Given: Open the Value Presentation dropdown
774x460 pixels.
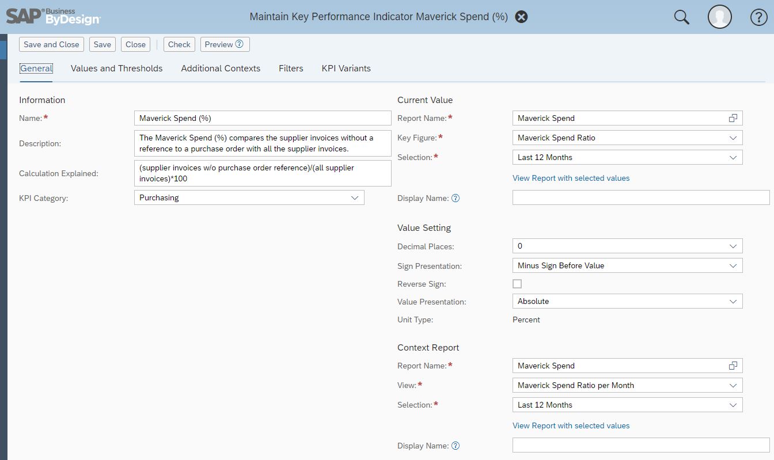Looking at the screenshot, I should click(733, 301).
